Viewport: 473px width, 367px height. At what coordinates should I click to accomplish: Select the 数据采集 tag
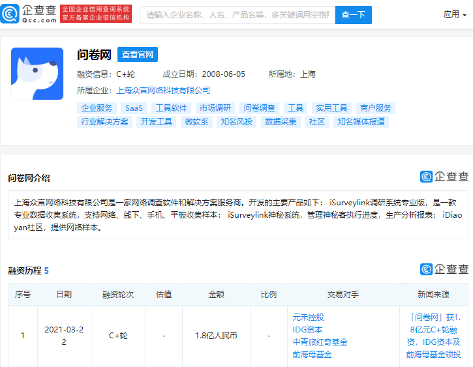[x=281, y=122]
